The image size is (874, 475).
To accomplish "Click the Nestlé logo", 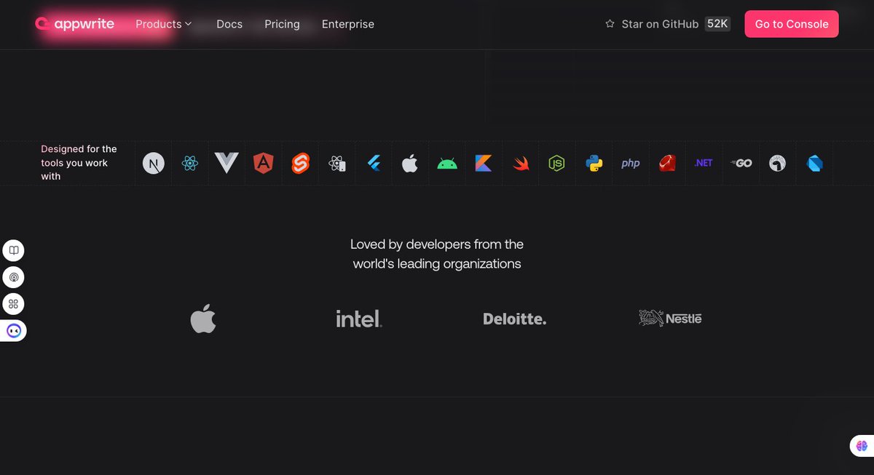I will click(670, 318).
